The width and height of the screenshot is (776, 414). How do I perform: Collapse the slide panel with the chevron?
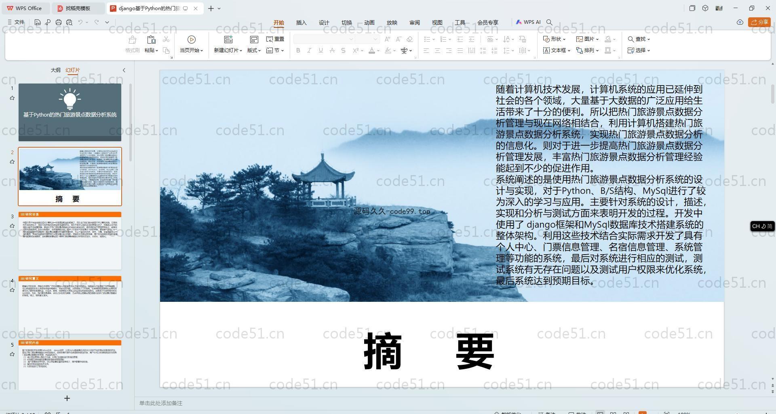point(124,70)
